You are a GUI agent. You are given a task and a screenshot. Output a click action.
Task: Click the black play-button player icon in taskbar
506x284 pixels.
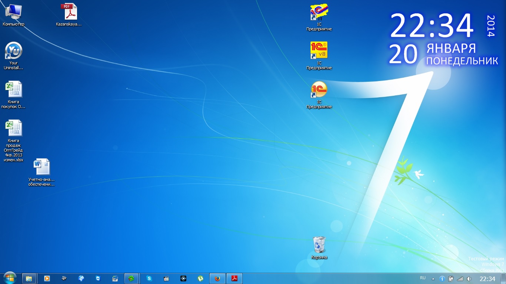coord(183,278)
